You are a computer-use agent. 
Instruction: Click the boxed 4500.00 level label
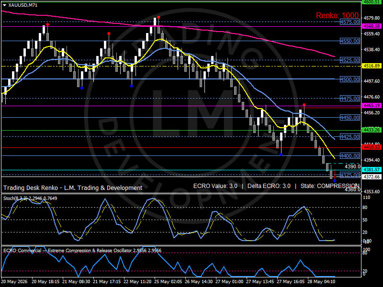(350, 79)
